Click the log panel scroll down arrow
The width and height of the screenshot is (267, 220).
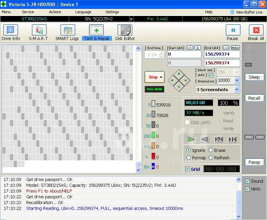(238, 216)
